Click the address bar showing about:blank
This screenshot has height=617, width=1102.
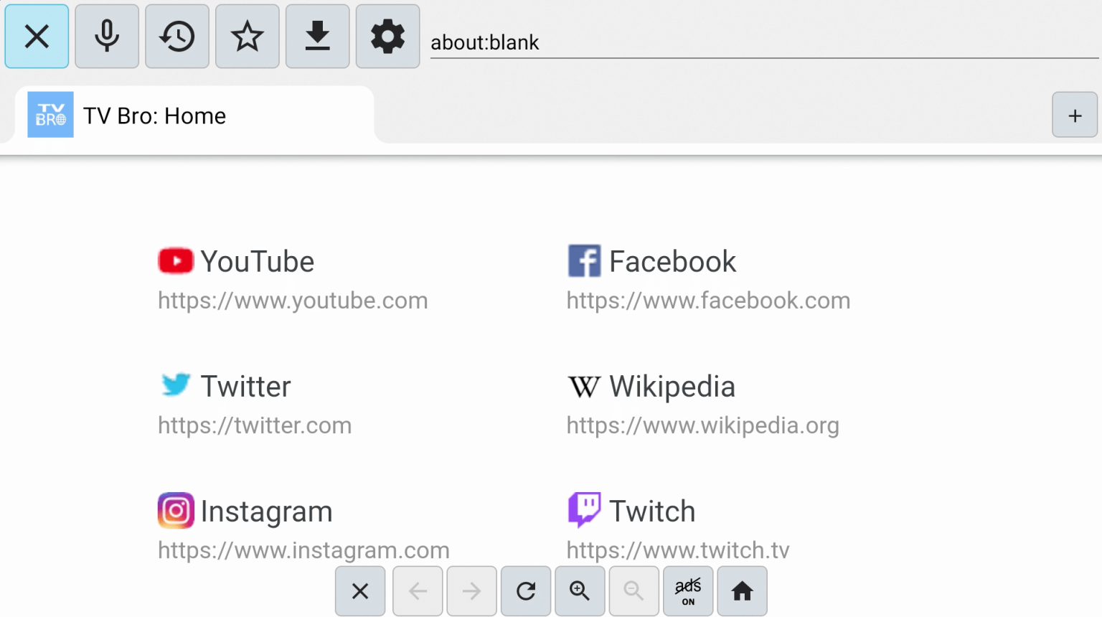click(717, 42)
